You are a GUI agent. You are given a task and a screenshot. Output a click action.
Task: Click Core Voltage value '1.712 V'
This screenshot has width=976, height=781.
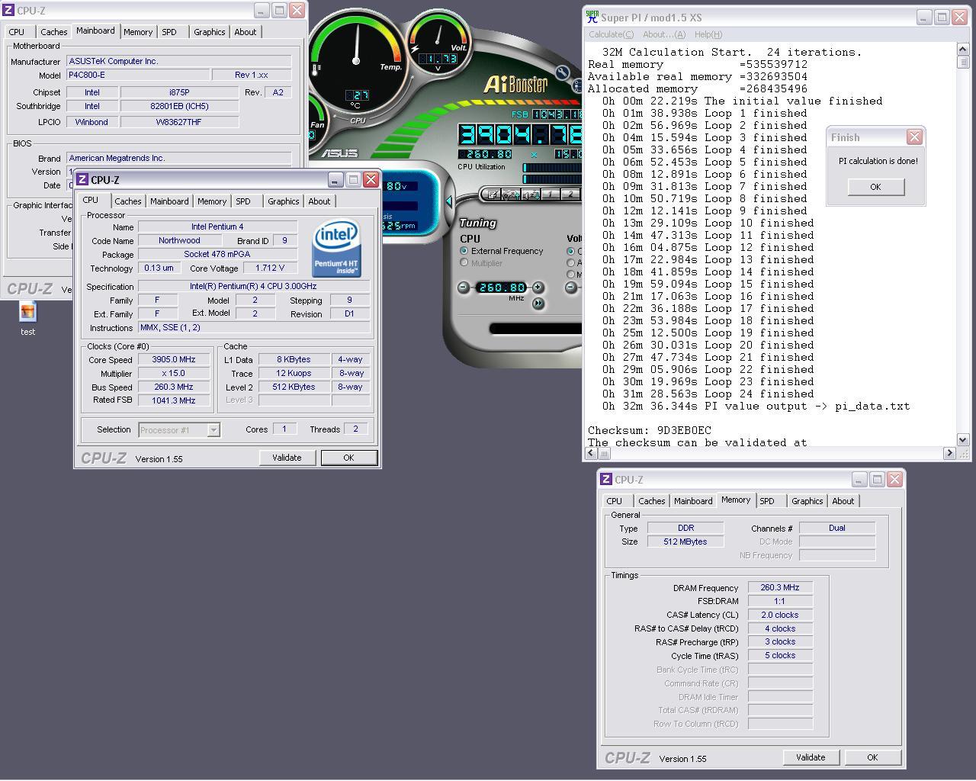pos(271,268)
